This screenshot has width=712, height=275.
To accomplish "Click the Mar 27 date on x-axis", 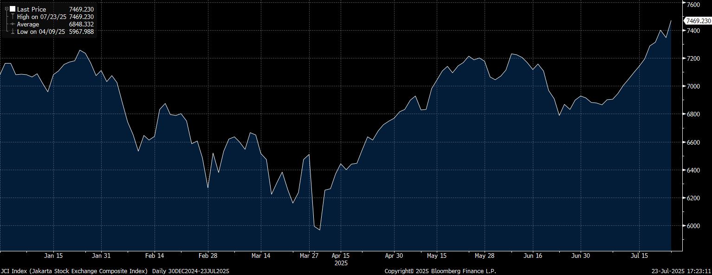I will (309, 256).
